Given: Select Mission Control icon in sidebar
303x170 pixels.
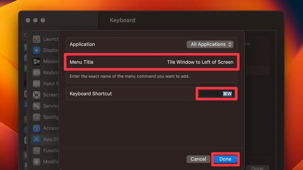Looking at the screenshot, I should coord(37,61).
